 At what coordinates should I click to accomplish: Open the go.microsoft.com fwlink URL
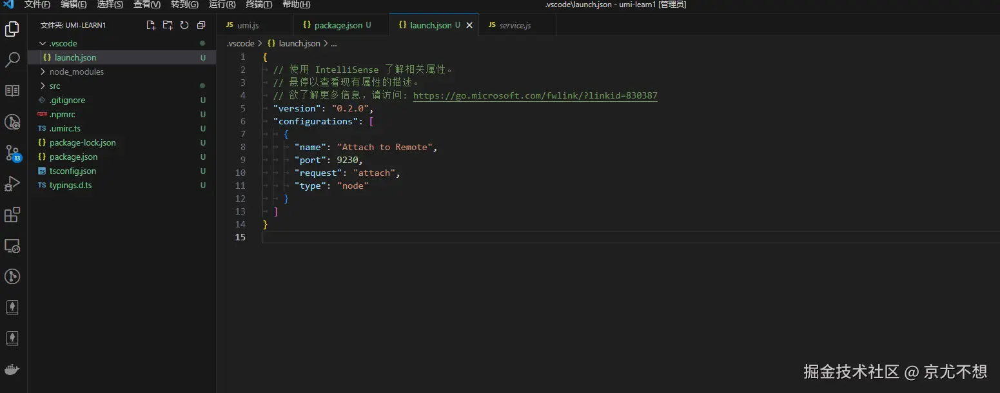pyautogui.click(x=535, y=95)
